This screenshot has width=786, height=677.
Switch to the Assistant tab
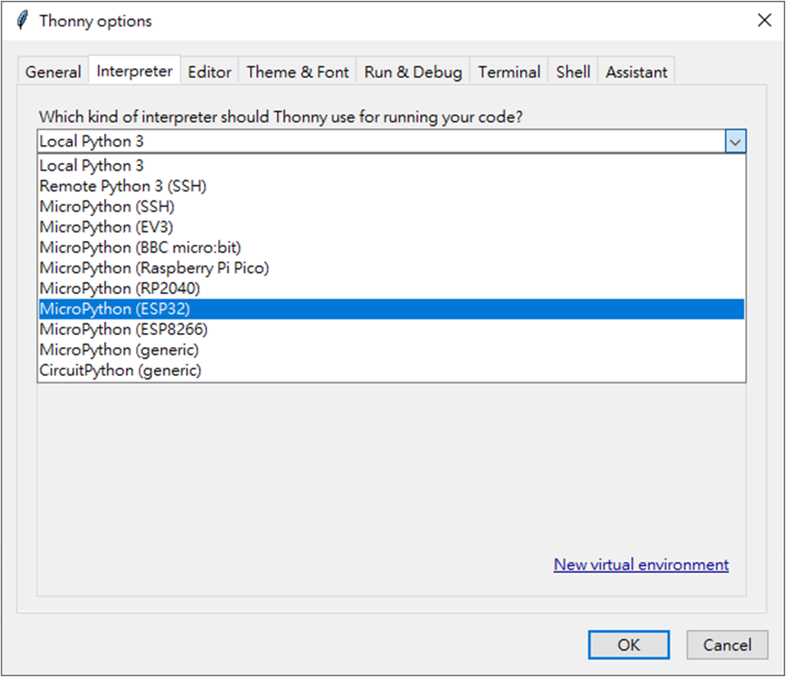coord(637,72)
